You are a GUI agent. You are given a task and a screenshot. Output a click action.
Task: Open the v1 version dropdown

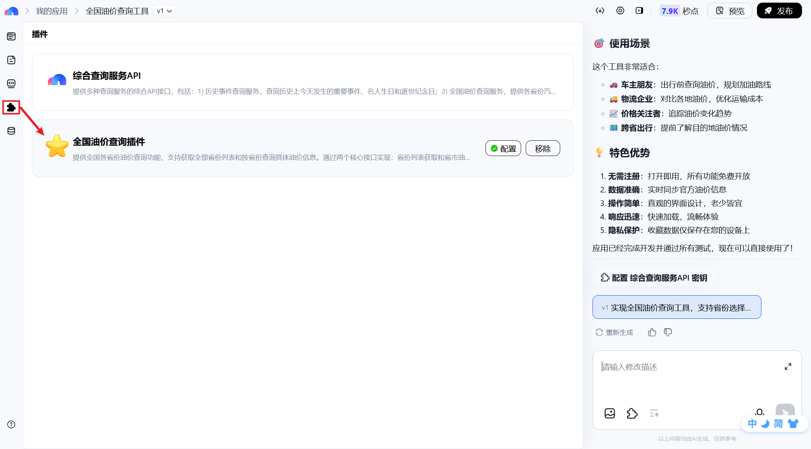click(165, 11)
